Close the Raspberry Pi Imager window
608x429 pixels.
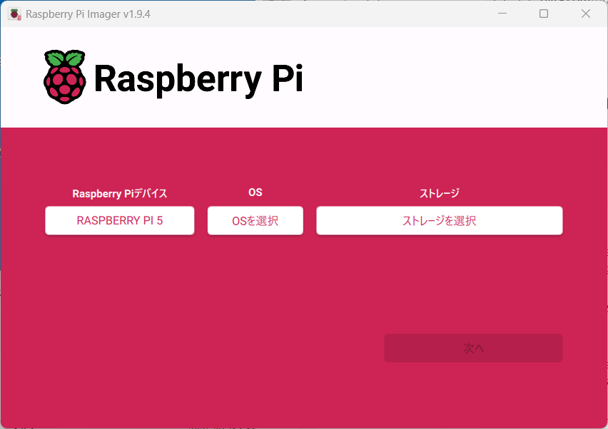tap(585, 14)
